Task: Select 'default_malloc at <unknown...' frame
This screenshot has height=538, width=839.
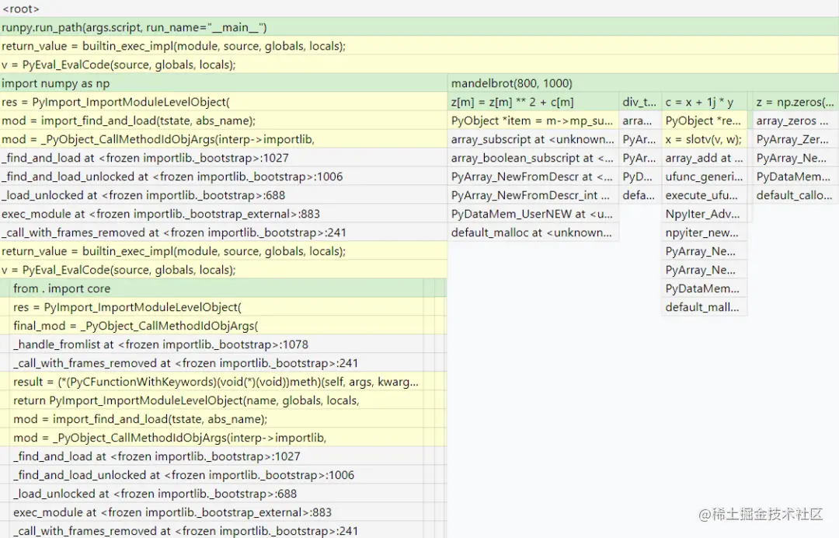Action: point(533,232)
